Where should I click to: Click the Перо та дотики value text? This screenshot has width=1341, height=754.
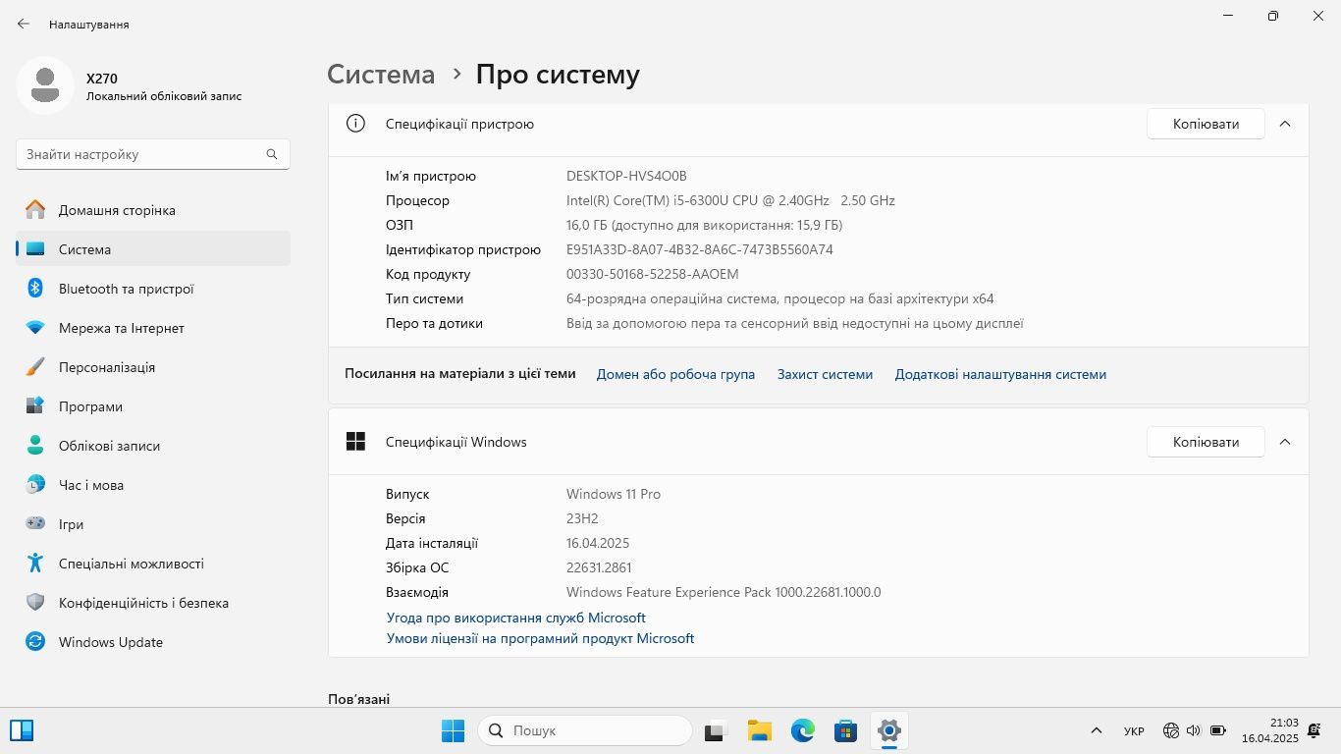coord(795,323)
